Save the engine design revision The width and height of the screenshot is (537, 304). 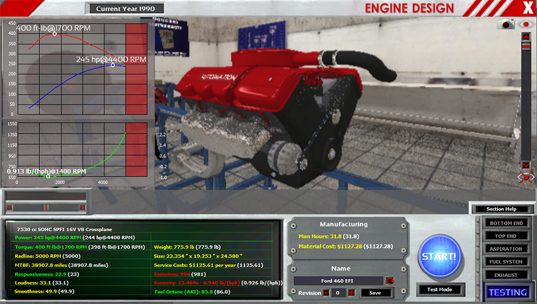coord(375,293)
